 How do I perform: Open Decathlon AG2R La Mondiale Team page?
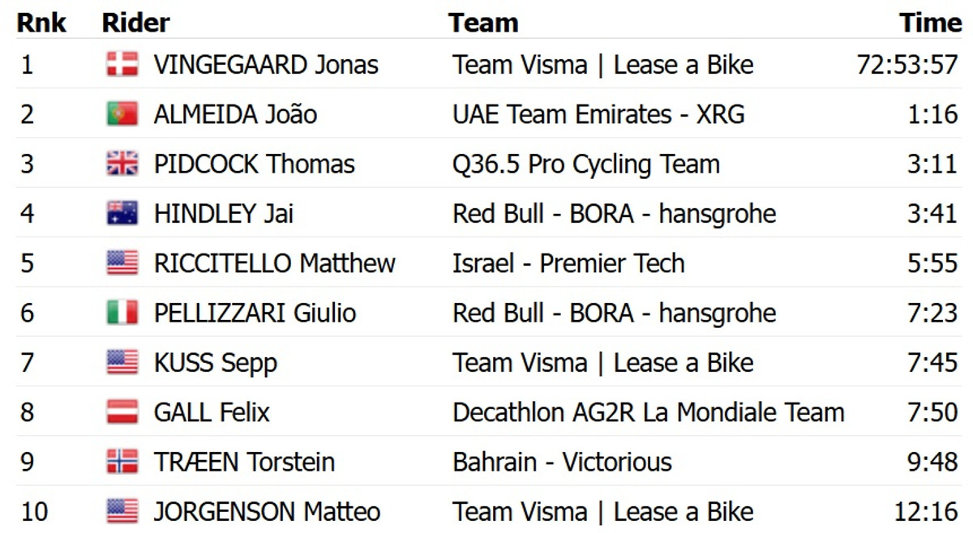[648, 412]
